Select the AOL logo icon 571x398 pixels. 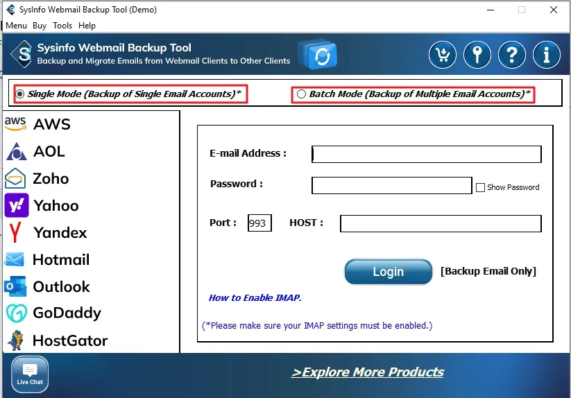pyautogui.click(x=16, y=152)
